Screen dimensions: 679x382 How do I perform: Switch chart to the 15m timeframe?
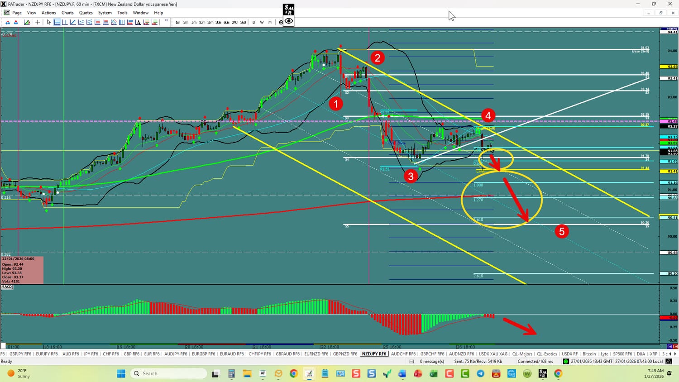click(210, 22)
